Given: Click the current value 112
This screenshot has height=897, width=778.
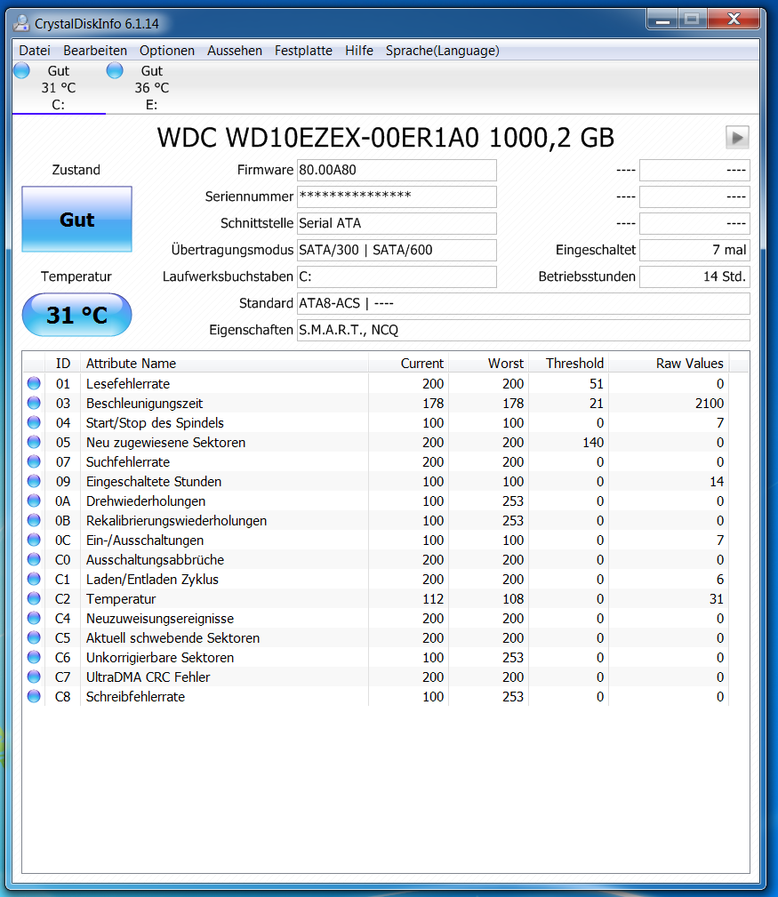Looking at the screenshot, I should [433, 599].
